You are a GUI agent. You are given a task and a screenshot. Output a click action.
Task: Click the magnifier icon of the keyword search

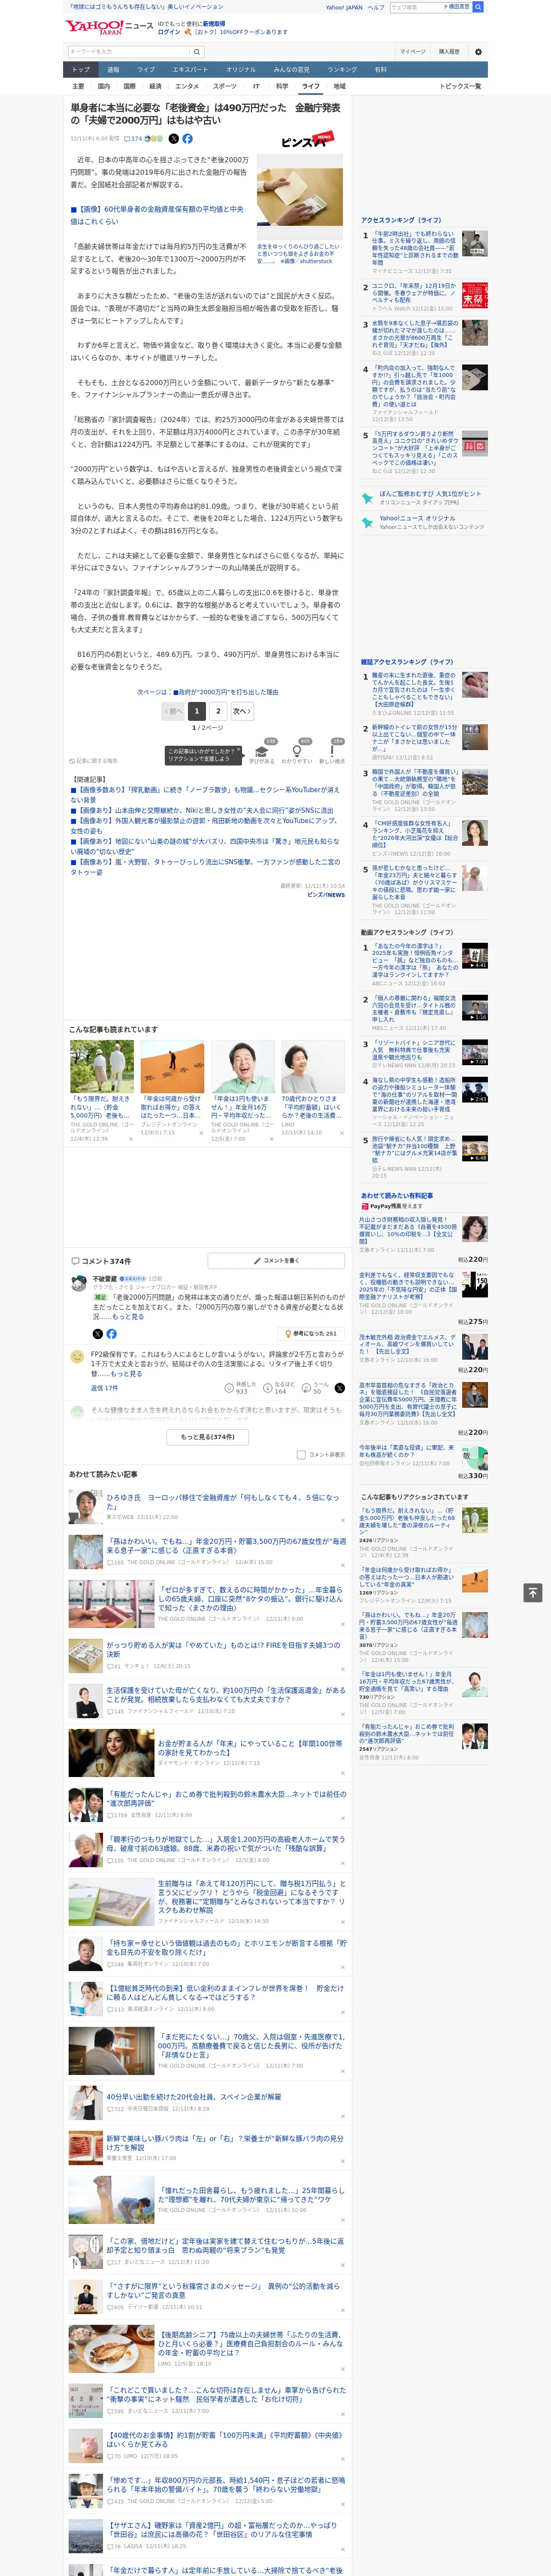(x=197, y=51)
